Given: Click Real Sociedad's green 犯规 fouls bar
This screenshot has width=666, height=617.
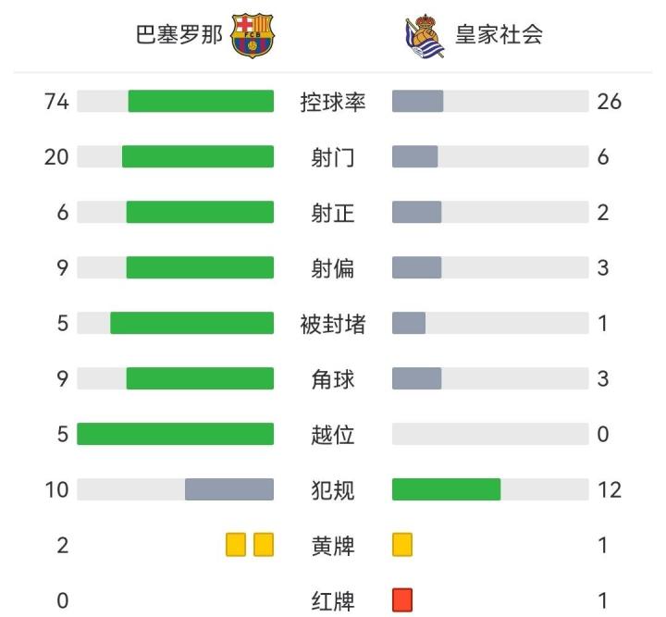Looking at the screenshot, I should (x=446, y=489).
